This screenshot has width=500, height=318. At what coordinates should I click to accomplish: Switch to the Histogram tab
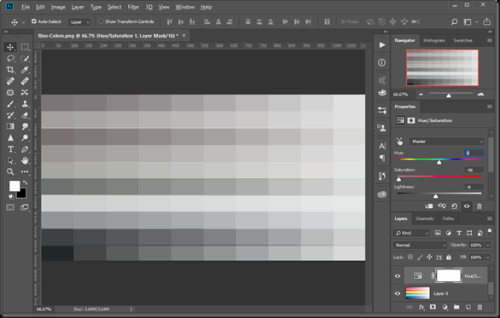[x=434, y=40]
